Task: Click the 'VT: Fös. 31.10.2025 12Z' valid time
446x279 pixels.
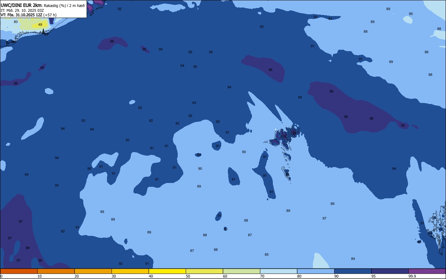Action: tap(21, 15)
